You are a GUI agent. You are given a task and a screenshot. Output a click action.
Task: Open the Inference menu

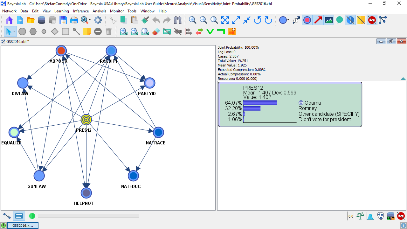click(81, 11)
